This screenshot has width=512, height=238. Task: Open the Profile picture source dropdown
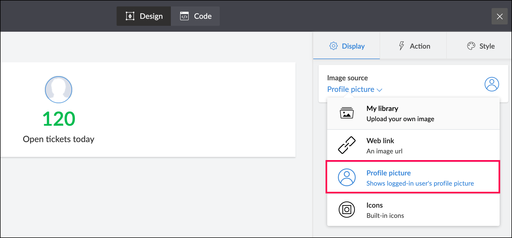click(x=351, y=89)
